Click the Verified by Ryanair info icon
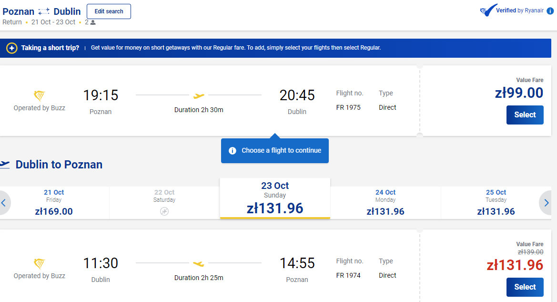The height and width of the screenshot is (302, 557). (550, 11)
